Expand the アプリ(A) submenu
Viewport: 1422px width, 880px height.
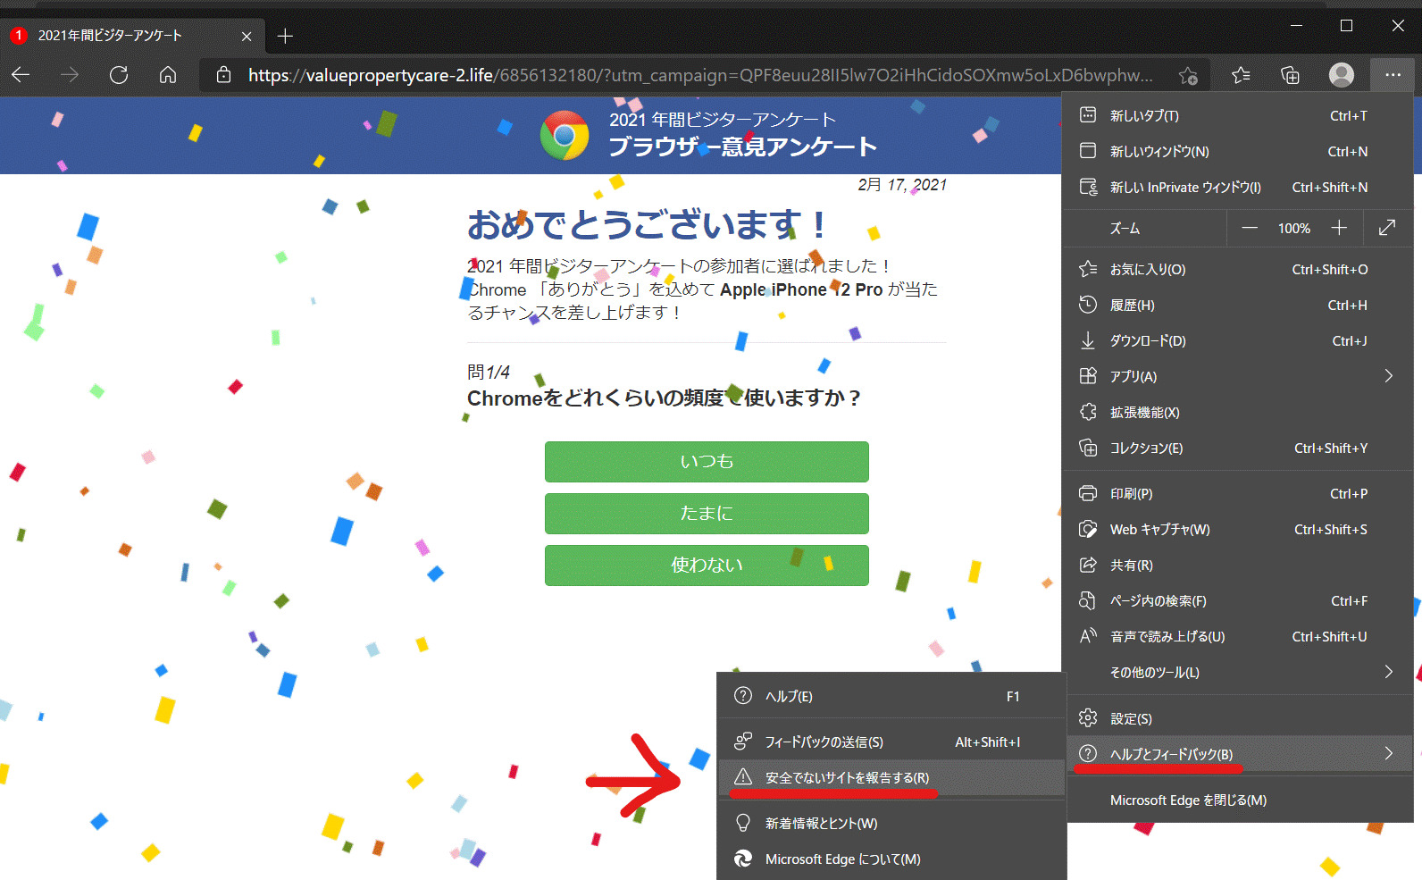coord(1388,376)
